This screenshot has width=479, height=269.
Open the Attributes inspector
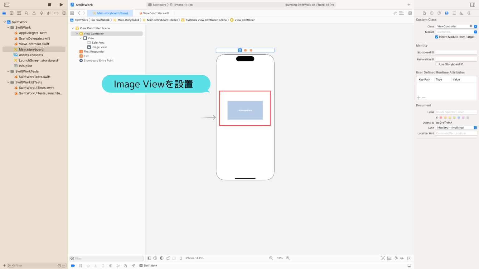point(454,13)
